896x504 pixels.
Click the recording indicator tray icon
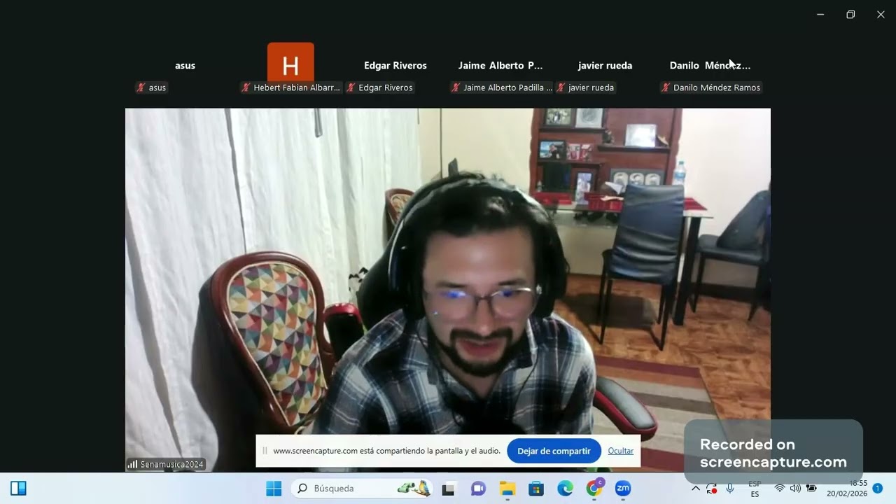point(712,489)
